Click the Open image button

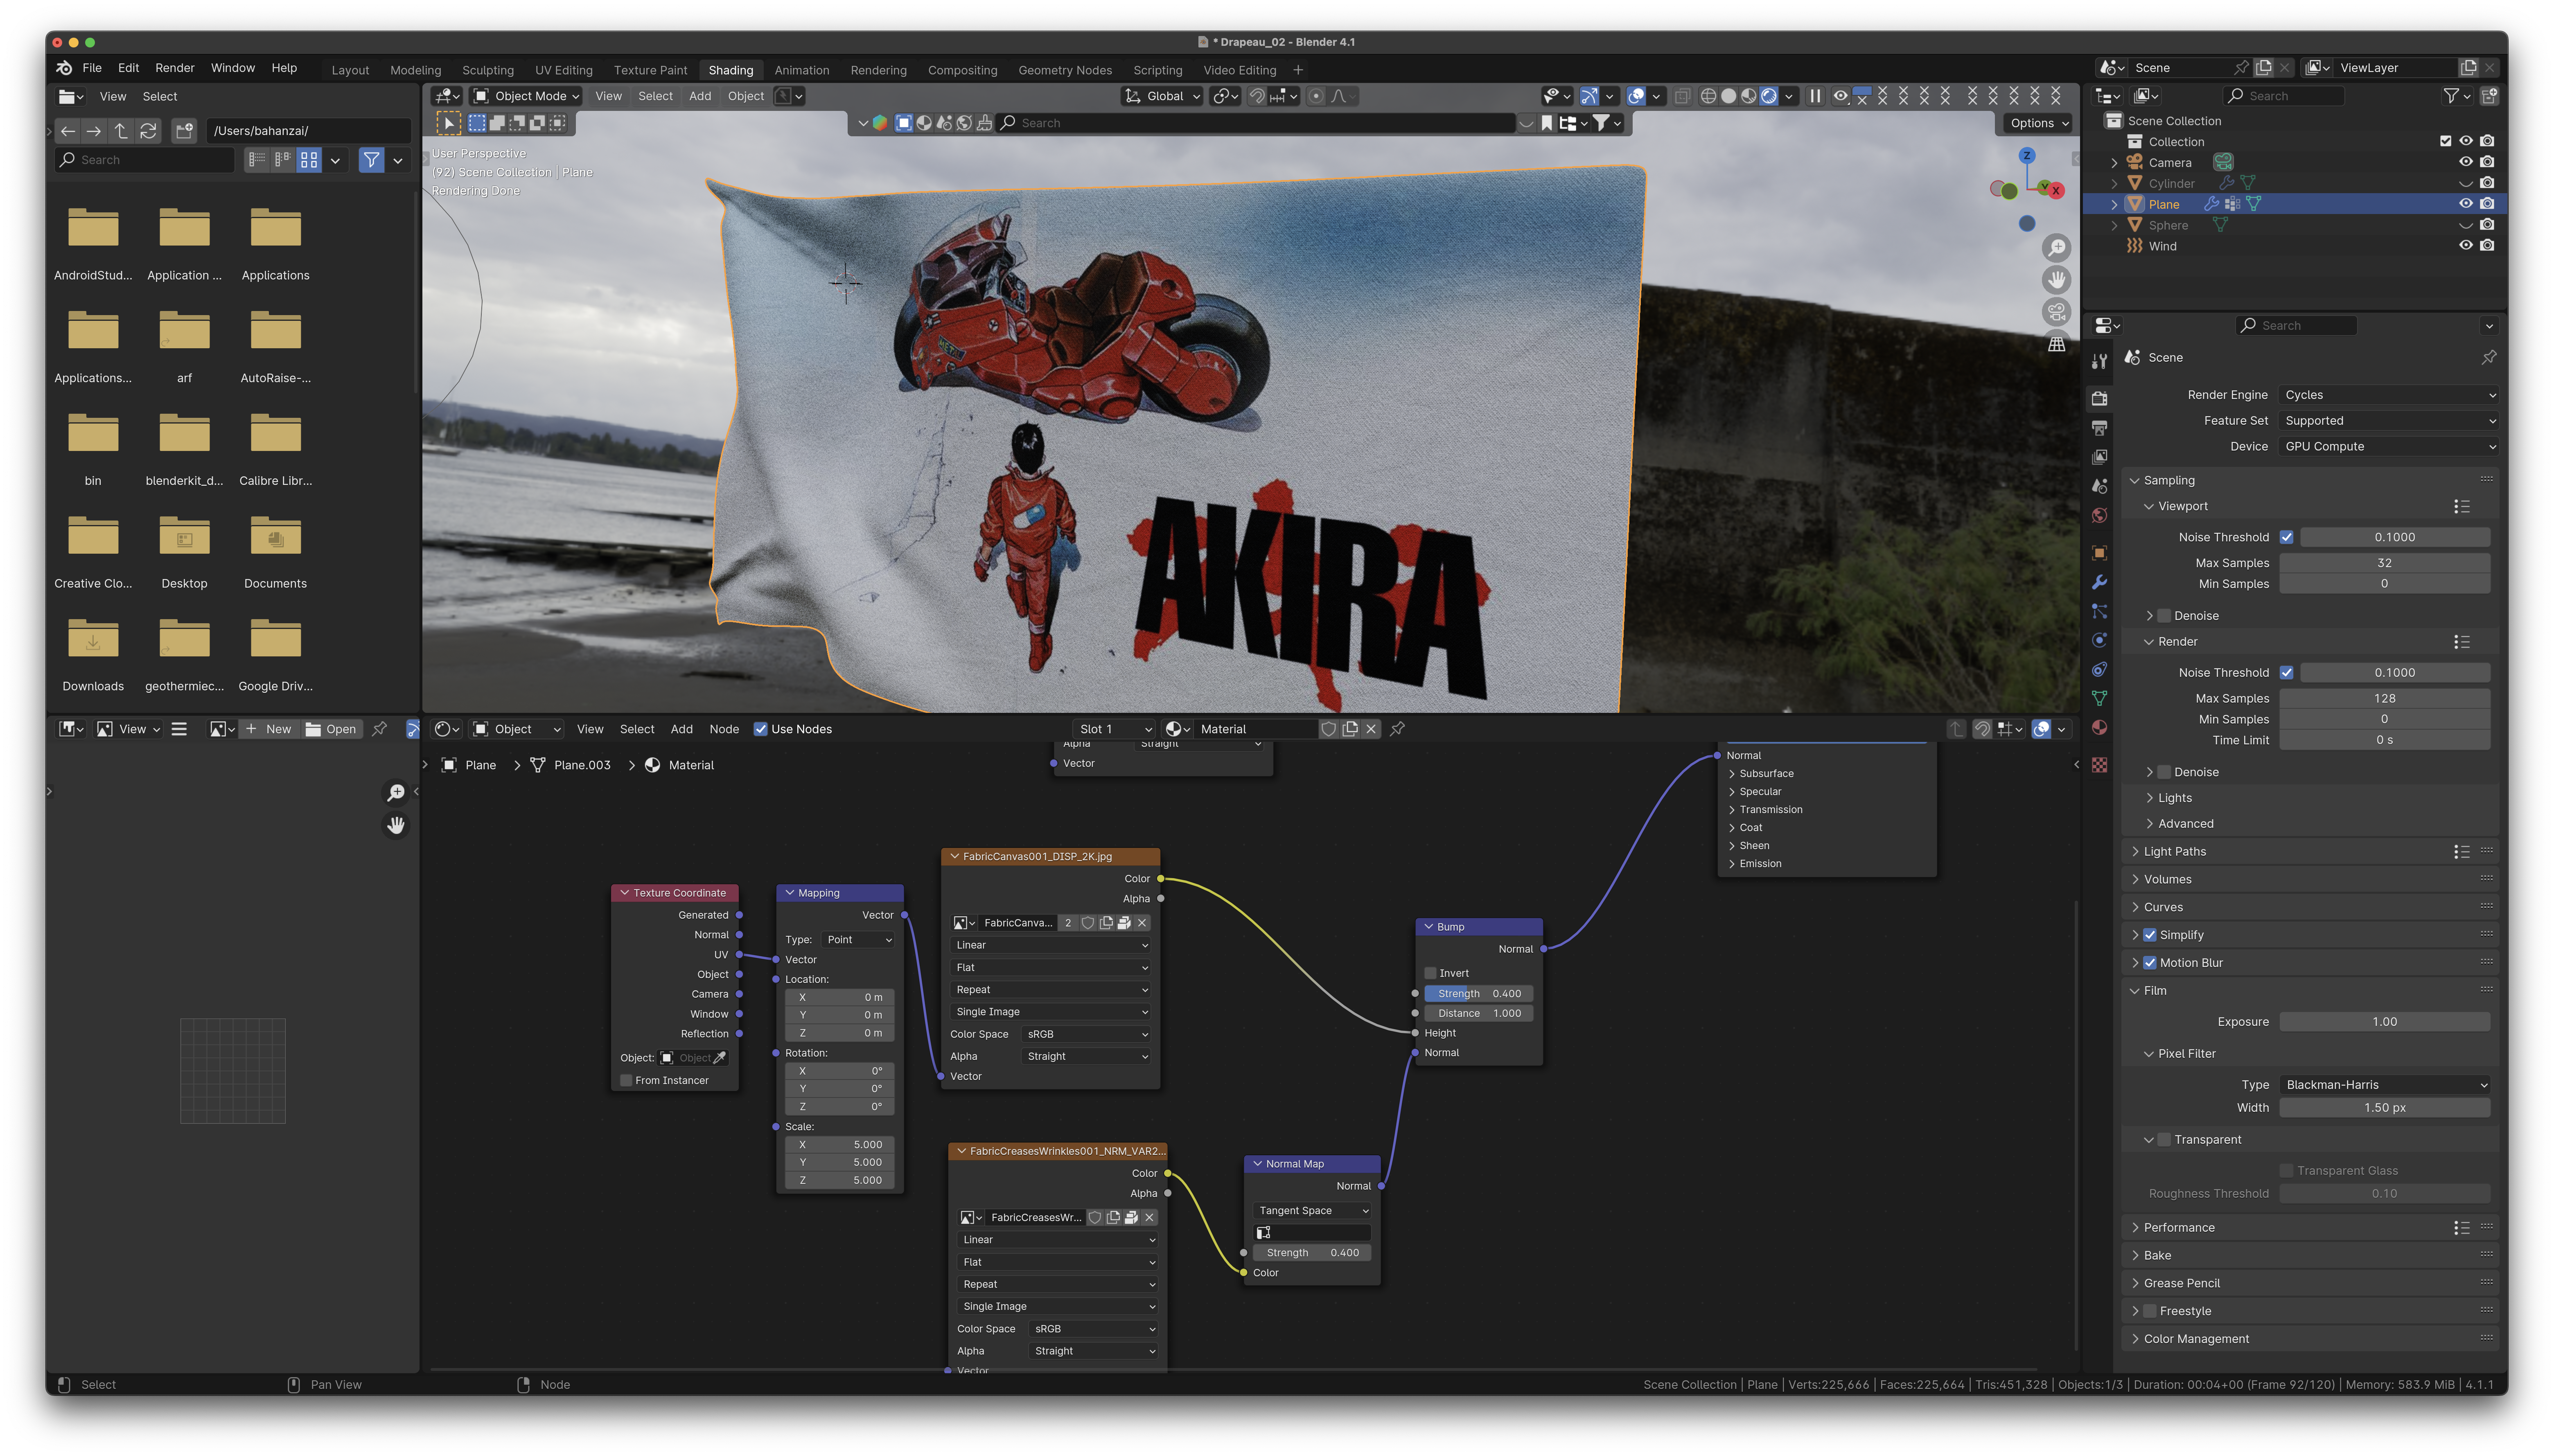coord(331,729)
